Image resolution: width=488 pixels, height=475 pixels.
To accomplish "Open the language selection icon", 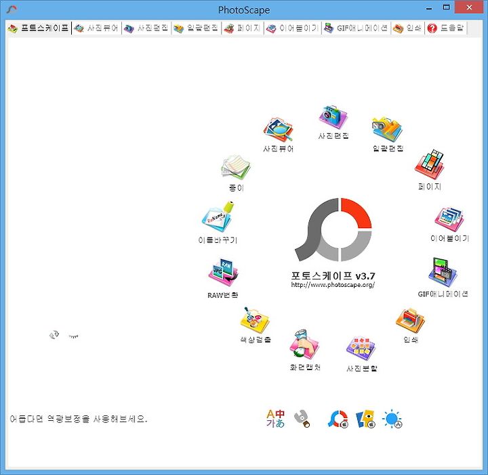I will 275,418.
